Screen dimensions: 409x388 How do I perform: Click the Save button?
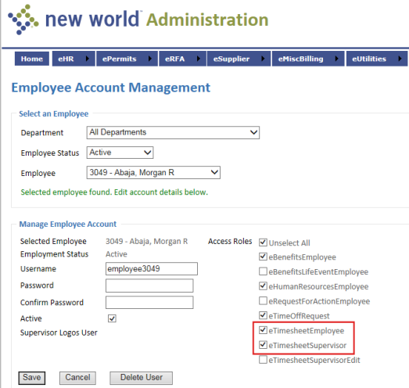click(32, 378)
